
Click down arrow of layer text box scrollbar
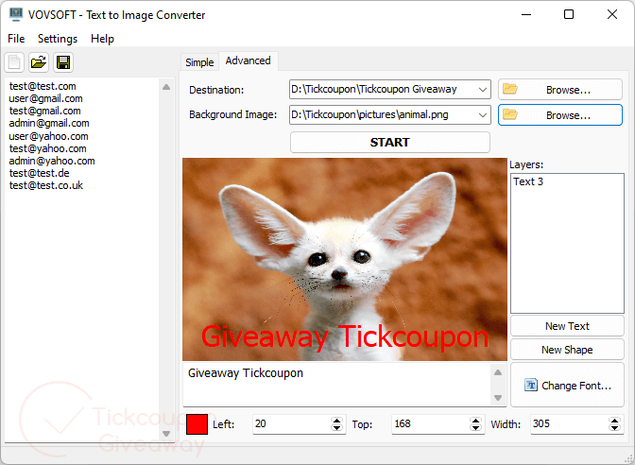point(498,398)
